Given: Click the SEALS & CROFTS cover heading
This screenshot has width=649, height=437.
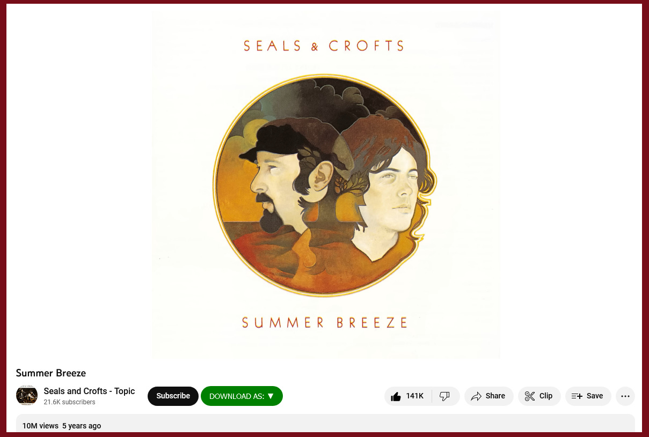Looking at the screenshot, I should (x=324, y=46).
